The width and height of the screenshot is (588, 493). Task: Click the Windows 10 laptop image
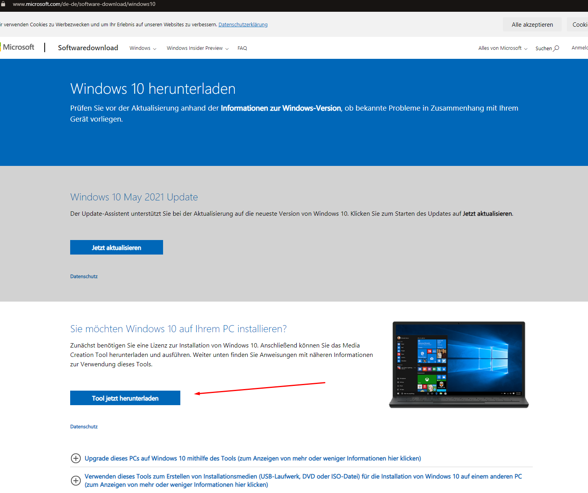pyautogui.click(x=459, y=365)
